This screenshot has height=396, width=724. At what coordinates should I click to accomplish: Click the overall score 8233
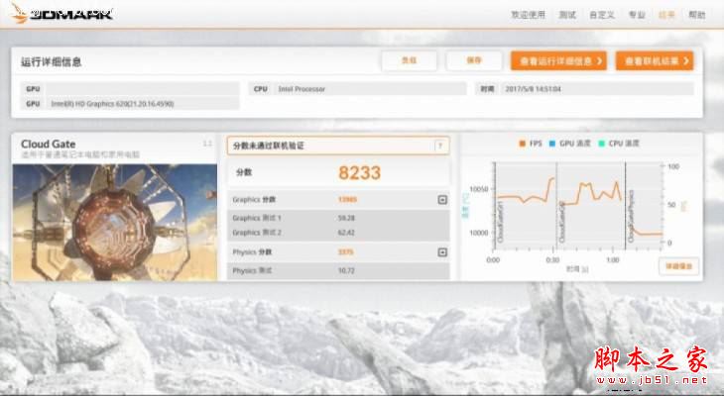point(359,173)
